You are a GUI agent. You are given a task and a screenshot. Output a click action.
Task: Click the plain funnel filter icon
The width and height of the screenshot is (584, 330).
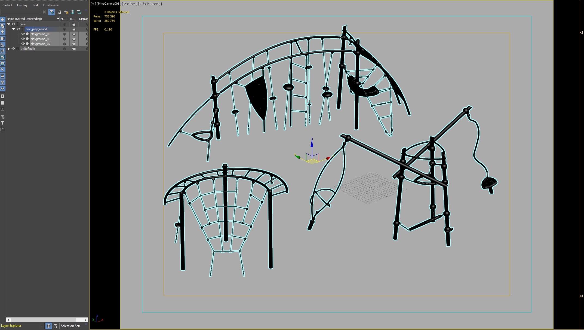2,123
